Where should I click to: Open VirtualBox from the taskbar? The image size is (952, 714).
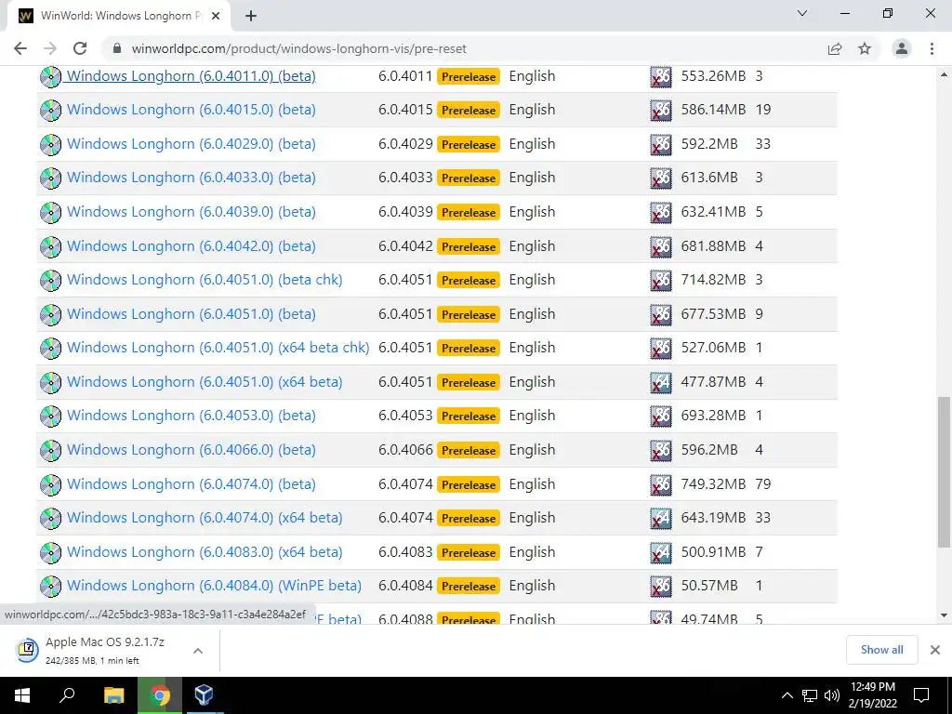click(204, 695)
